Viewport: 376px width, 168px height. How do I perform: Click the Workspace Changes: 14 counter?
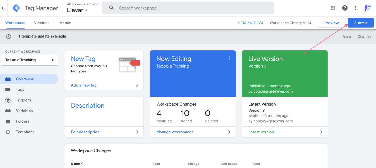pyautogui.click(x=290, y=23)
